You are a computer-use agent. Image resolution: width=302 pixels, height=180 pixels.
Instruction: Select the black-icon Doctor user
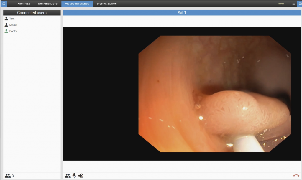13,25
